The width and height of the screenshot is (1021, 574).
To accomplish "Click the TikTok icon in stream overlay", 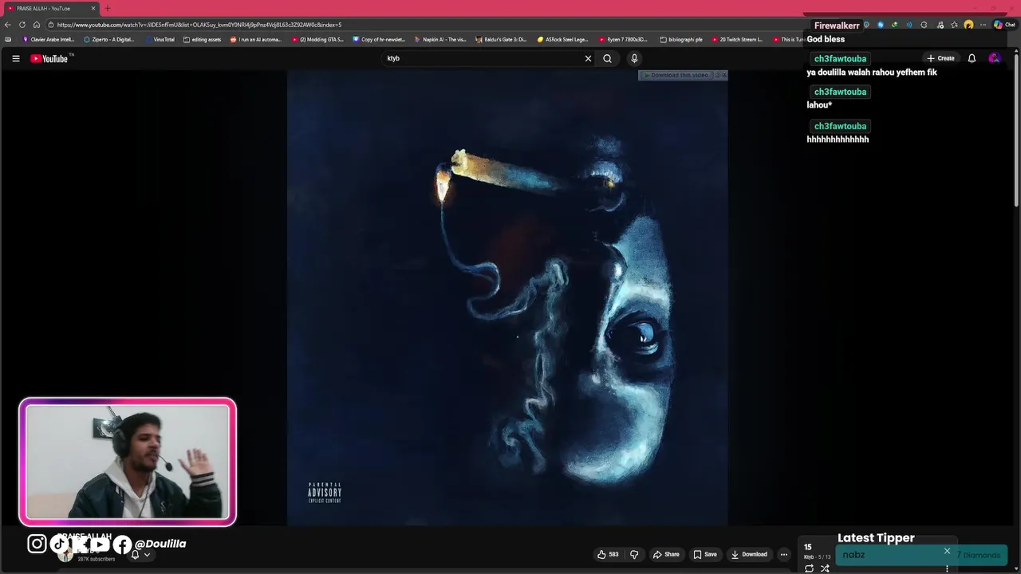I will (60, 544).
